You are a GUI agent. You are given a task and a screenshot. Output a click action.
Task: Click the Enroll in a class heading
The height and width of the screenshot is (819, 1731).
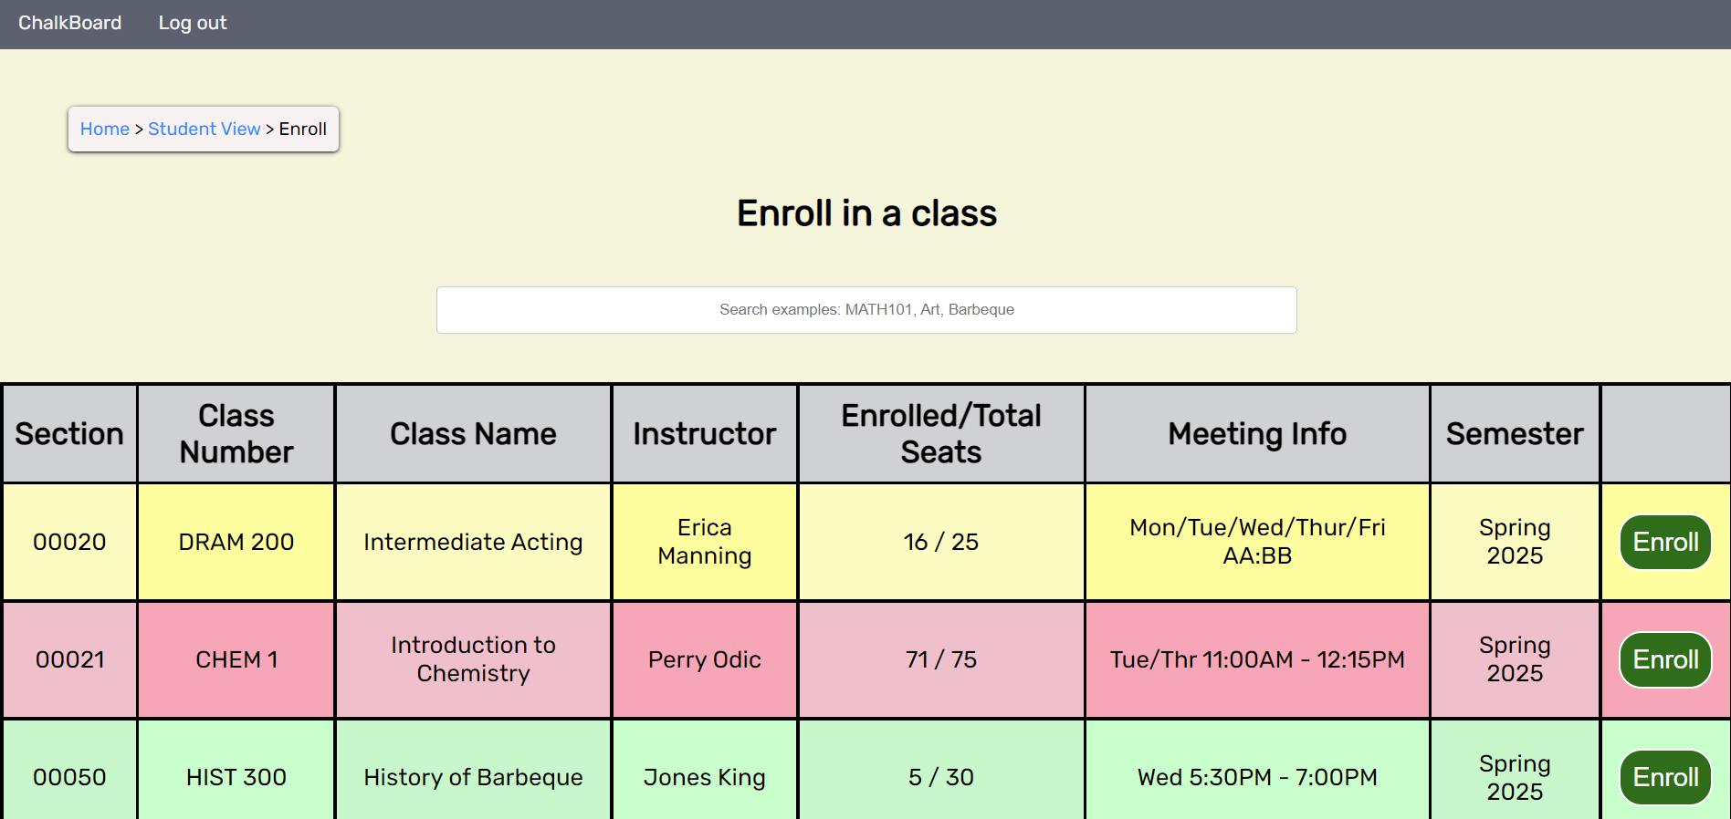865,213
